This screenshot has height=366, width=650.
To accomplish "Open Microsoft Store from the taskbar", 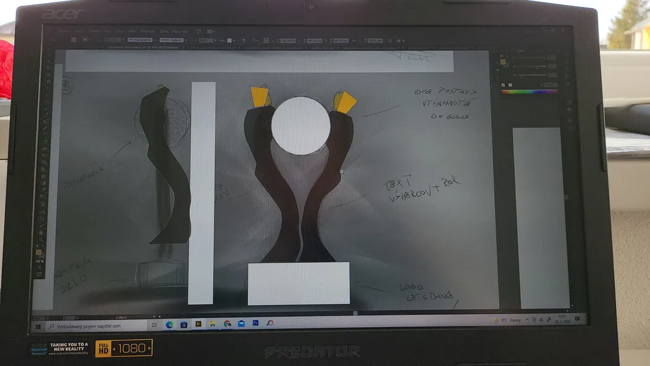I will tap(184, 325).
